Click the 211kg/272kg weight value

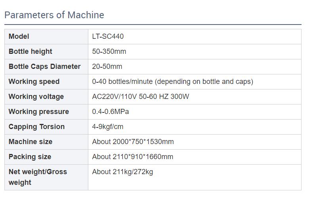click(x=122, y=172)
